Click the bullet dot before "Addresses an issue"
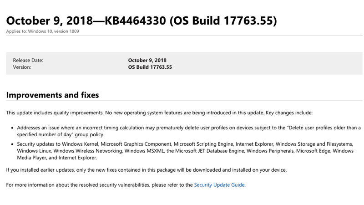 [x=12, y=128]
